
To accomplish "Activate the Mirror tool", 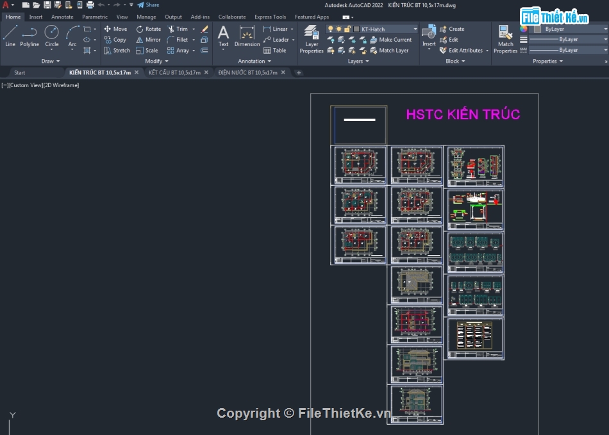I will pos(148,39).
